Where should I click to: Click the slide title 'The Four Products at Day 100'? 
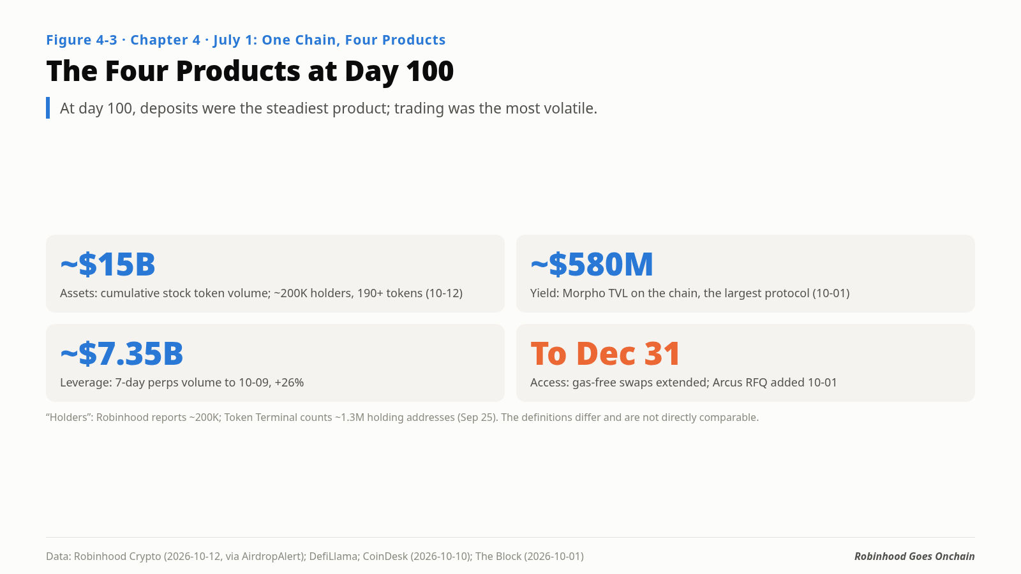click(x=250, y=71)
